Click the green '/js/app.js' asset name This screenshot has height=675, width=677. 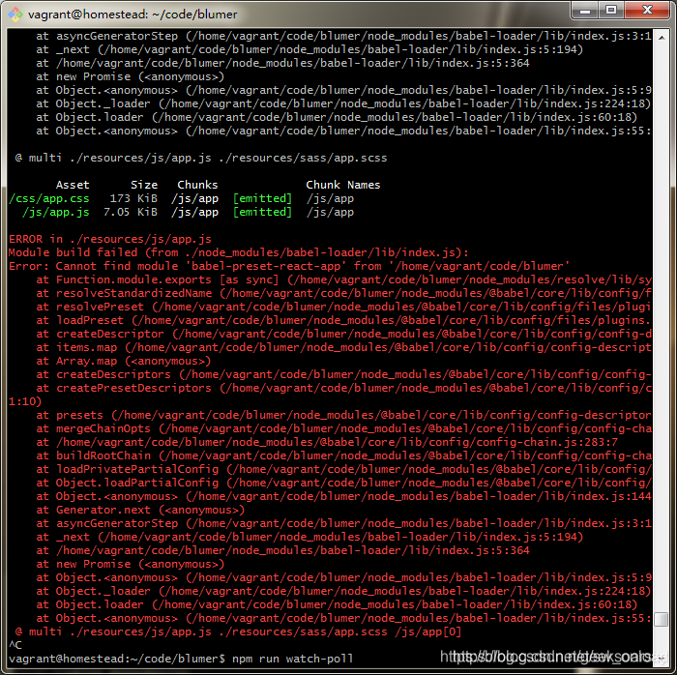[x=56, y=212]
